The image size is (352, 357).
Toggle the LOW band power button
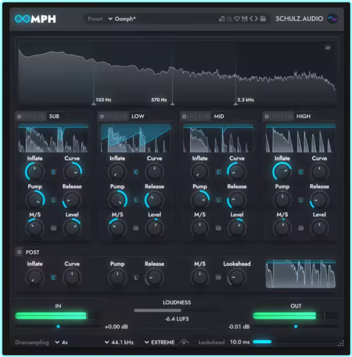coord(102,116)
